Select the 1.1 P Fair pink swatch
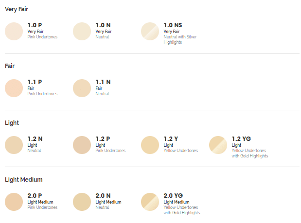 tap(14, 88)
